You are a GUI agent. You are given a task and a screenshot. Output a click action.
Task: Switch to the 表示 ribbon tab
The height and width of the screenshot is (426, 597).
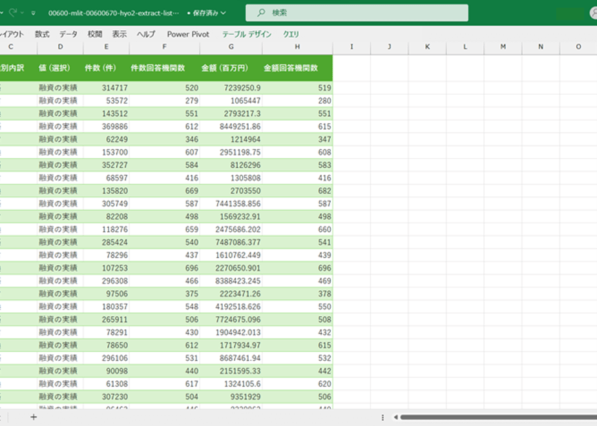(x=119, y=34)
